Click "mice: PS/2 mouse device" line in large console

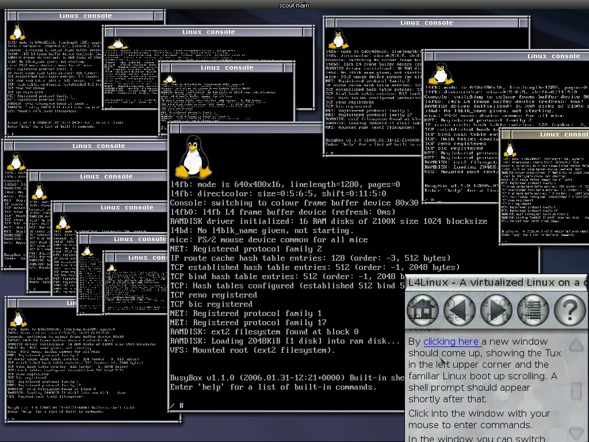coord(269,239)
